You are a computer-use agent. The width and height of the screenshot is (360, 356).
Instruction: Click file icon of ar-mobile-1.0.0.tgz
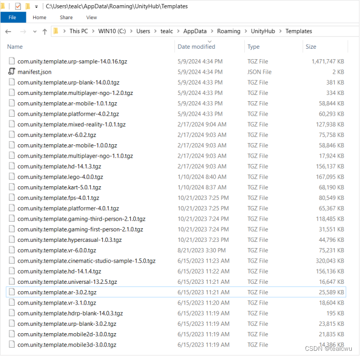(x=12, y=145)
